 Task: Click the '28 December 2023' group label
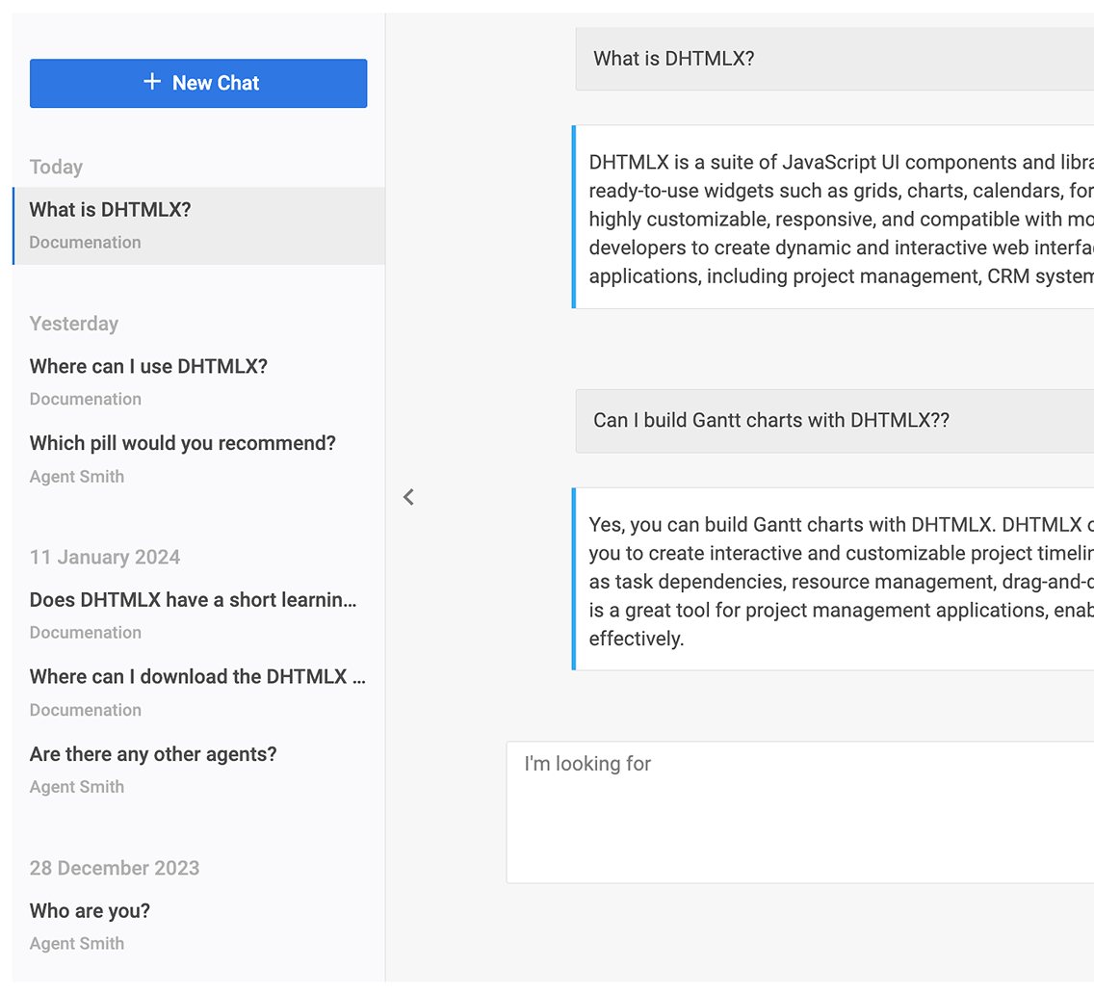click(x=115, y=868)
